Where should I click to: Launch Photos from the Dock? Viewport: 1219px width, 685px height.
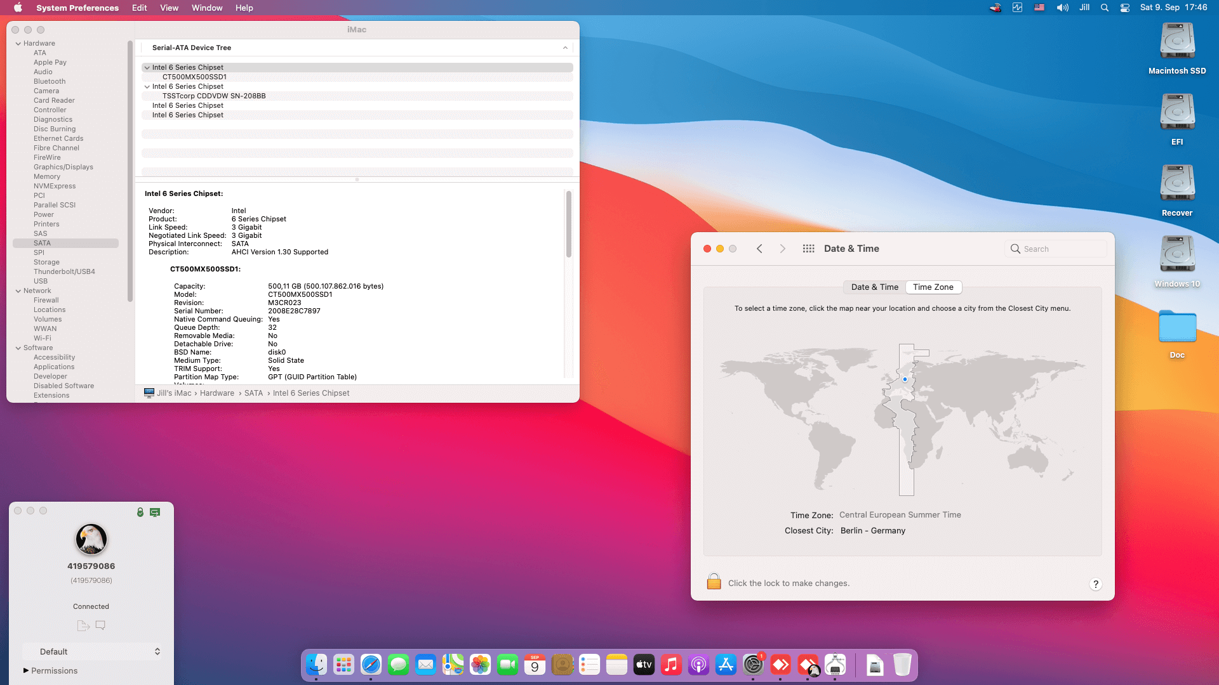(x=480, y=665)
